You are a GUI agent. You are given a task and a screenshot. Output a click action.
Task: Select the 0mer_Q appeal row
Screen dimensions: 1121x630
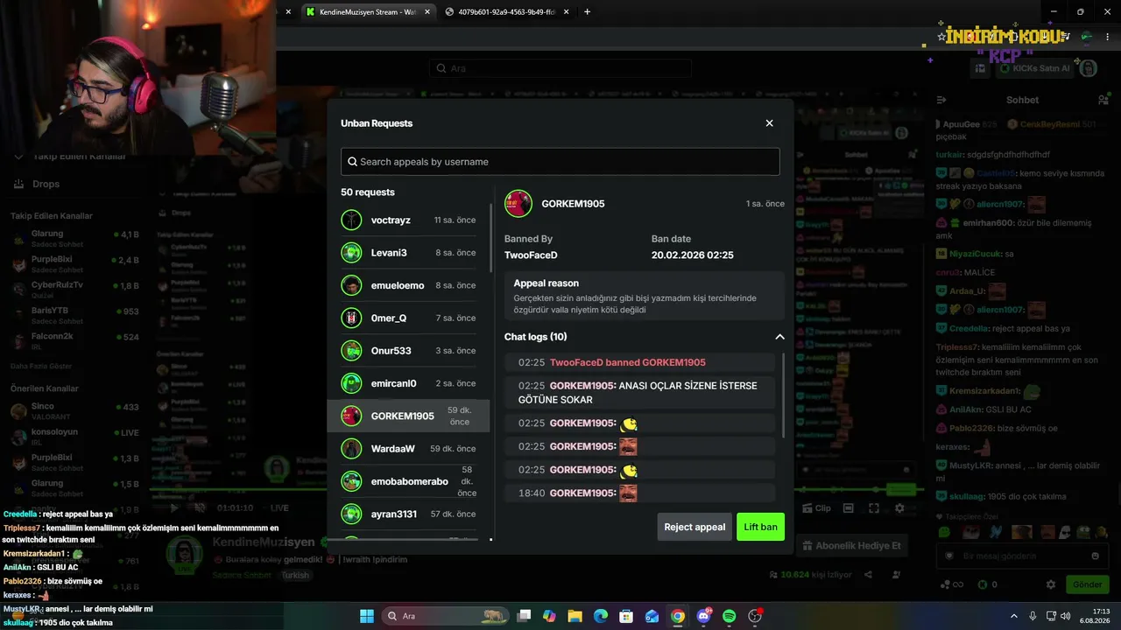coord(409,318)
